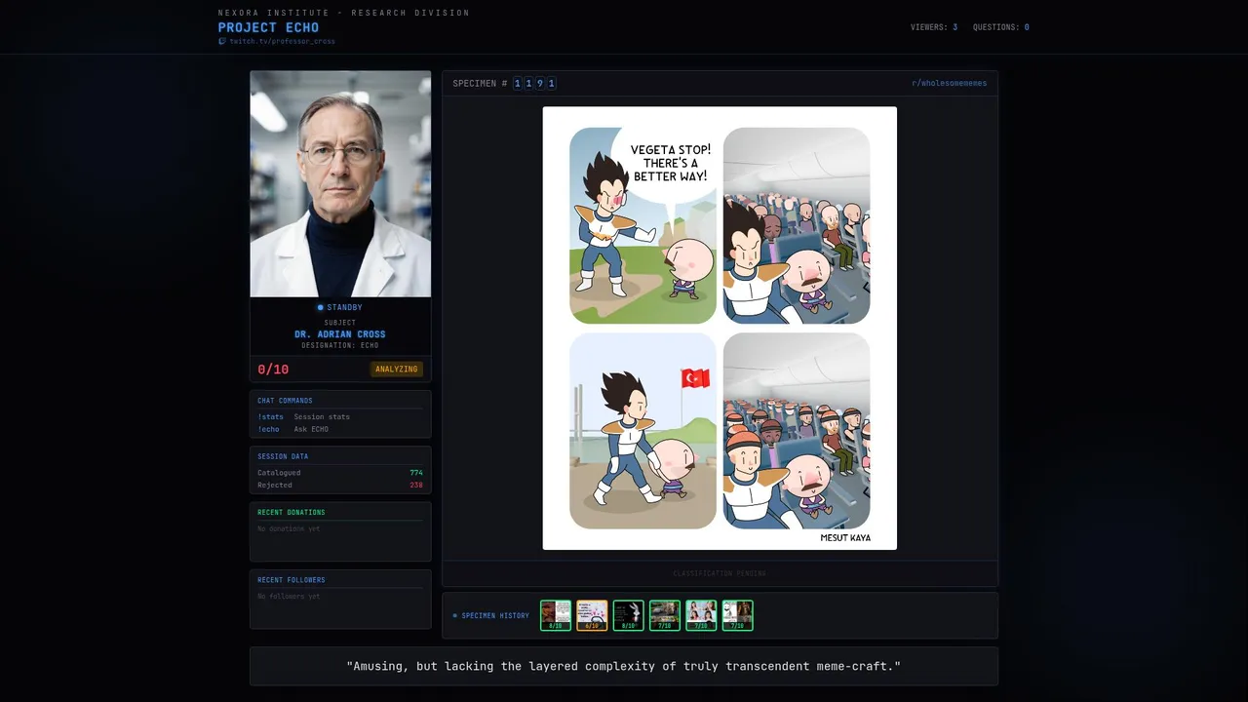Viewport: 1248px width, 702px height.
Task: Open the twitch.tv/professor_cross link
Action: pyautogui.click(x=282, y=41)
